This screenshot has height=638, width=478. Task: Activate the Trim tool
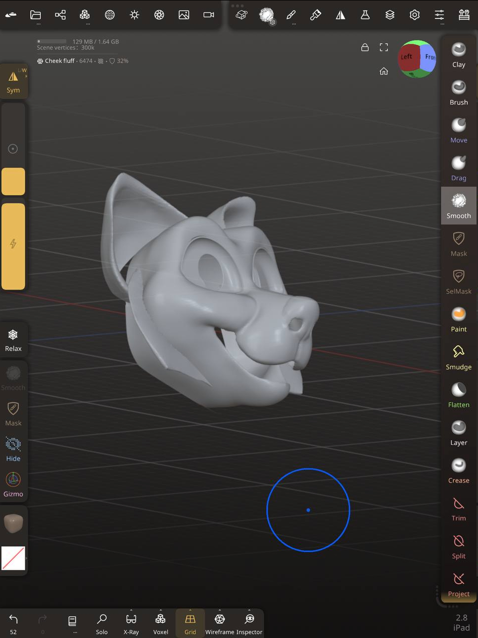[x=459, y=508]
